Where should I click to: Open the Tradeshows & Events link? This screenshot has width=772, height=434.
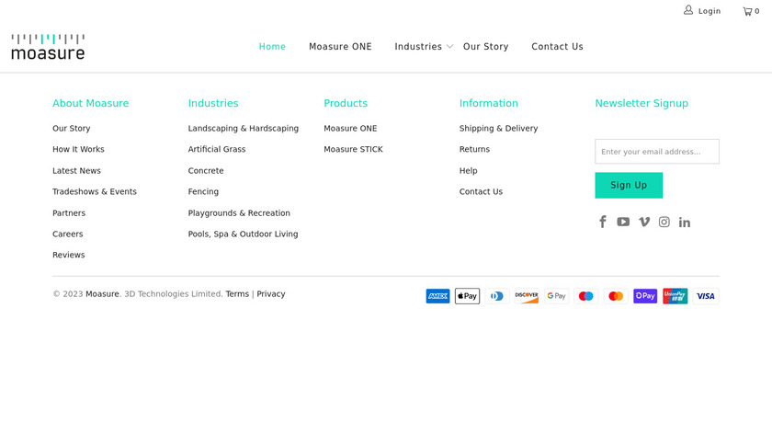pos(95,191)
